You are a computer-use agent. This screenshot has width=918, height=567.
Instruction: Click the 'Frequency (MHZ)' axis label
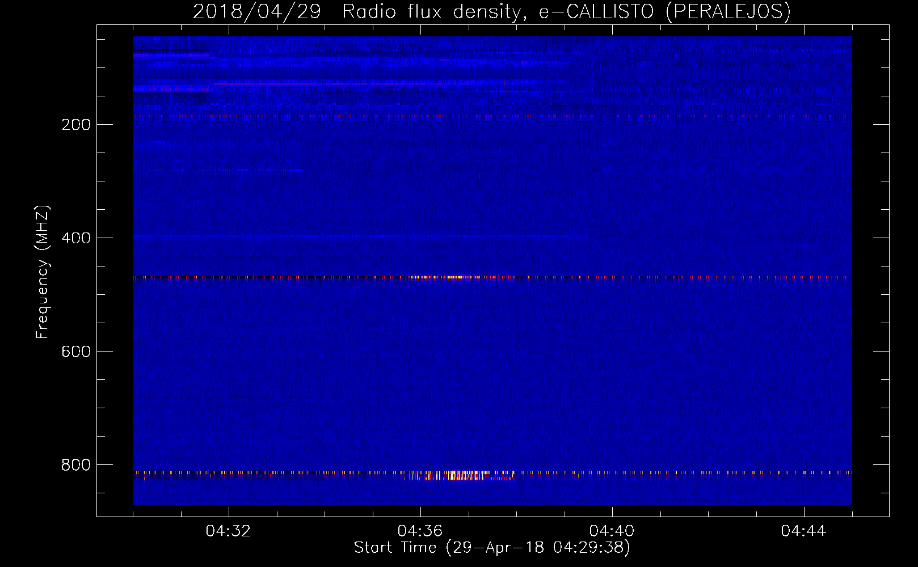click(43, 272)
